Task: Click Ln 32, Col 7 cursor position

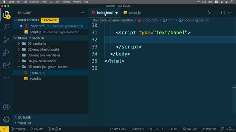Action: 118,129
